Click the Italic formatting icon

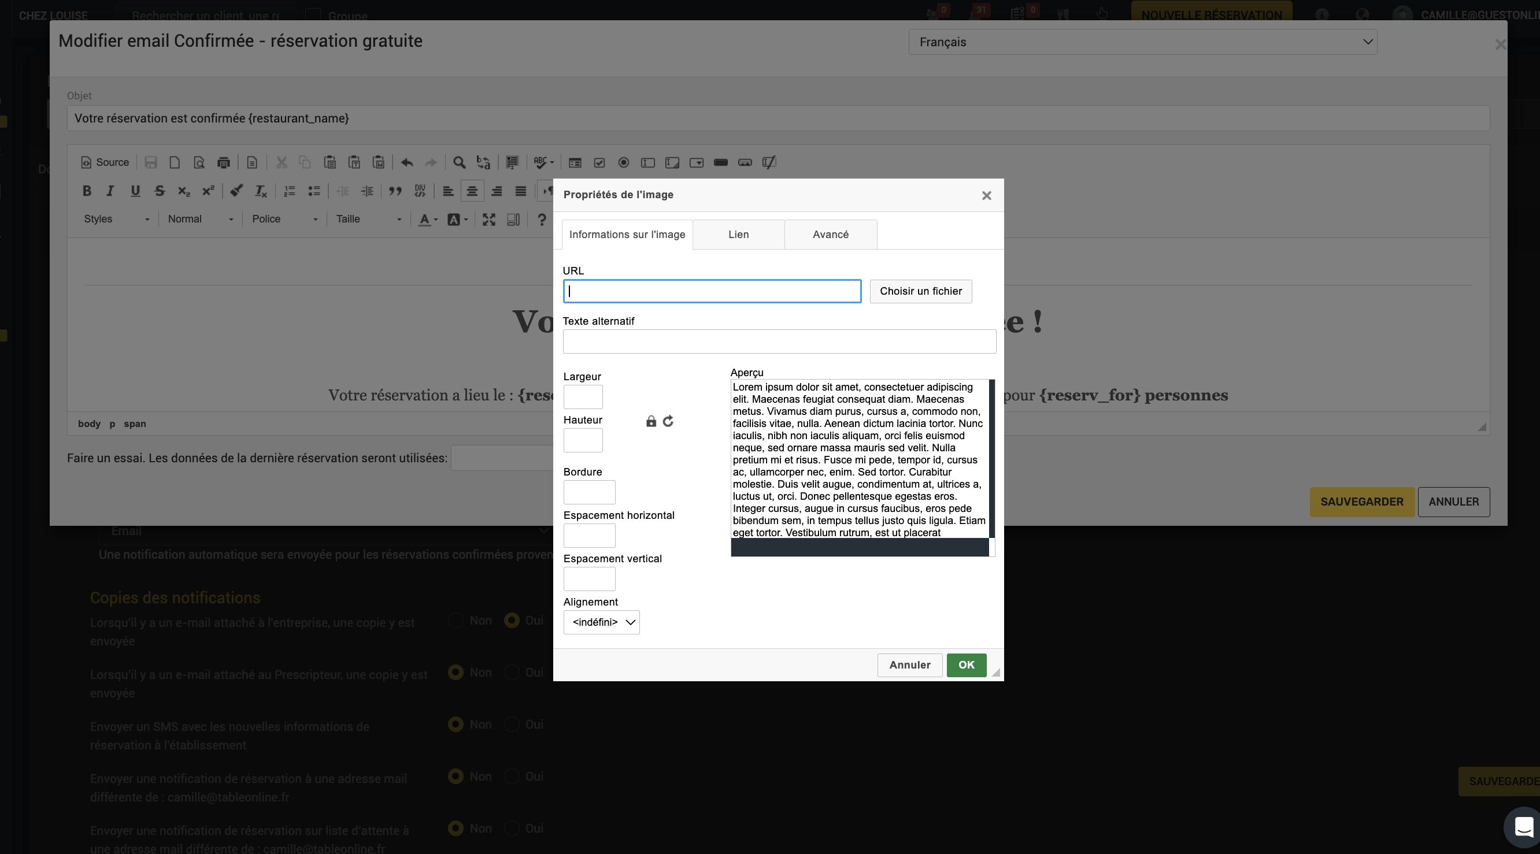pos(110,191)
